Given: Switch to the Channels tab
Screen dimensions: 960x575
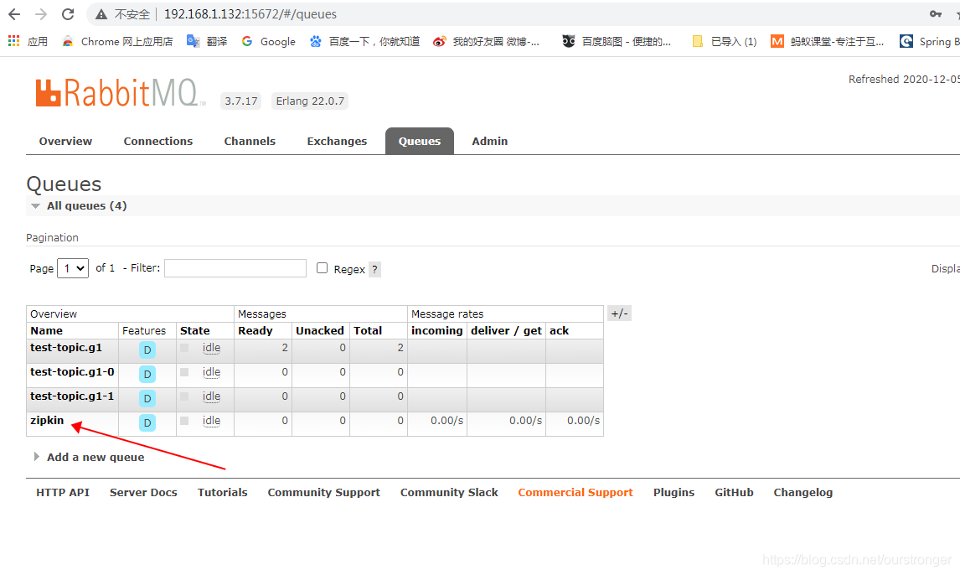Looking at the screenshot, I should click(250, 141).
